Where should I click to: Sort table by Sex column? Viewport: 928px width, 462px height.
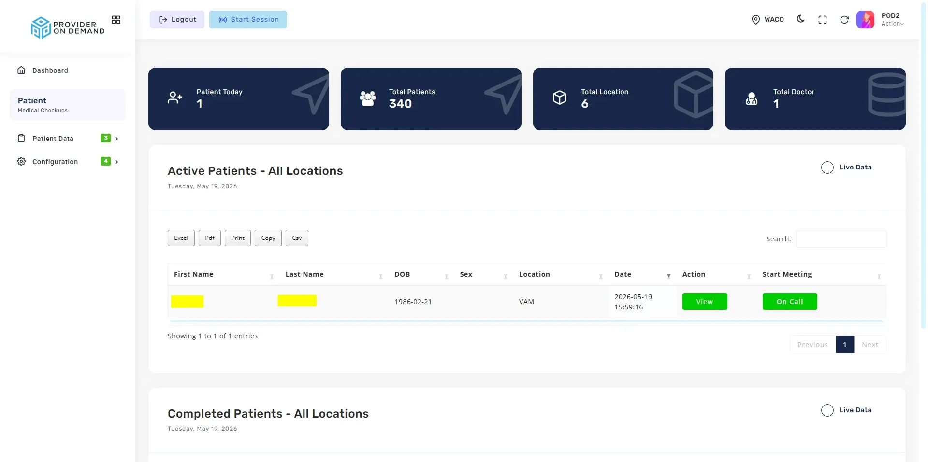484,274
